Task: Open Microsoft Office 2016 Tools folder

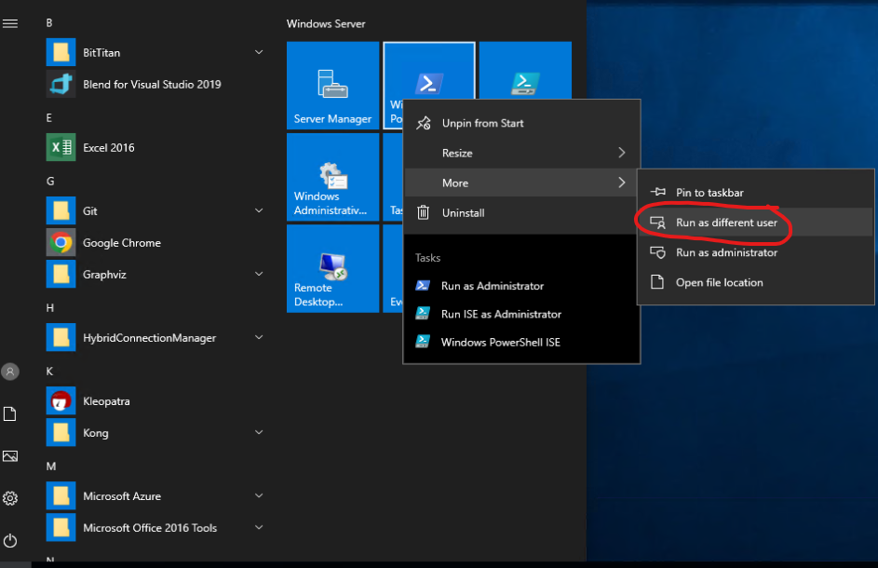Action: [x=154, y=528]
